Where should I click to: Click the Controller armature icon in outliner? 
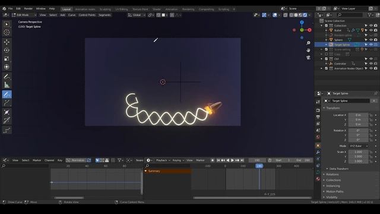331,64
